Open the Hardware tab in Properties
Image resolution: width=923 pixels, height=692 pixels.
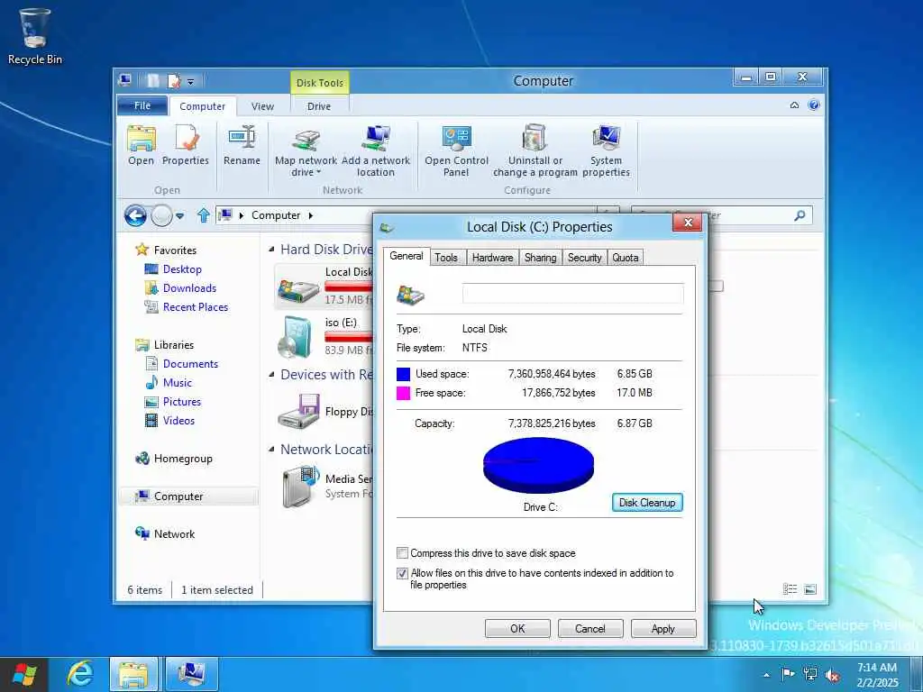click(x=493, y=258)
